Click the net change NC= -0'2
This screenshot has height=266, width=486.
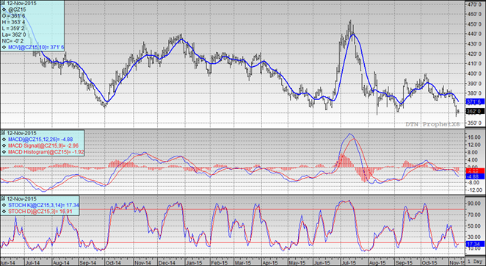coord(12,41)
